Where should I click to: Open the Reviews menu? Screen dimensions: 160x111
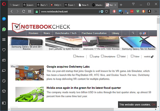click(x=34, y=33)
